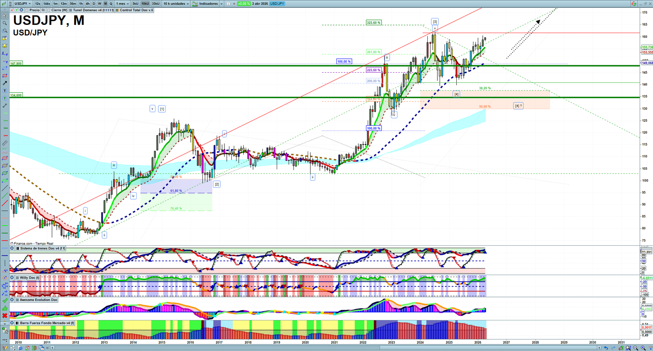Image resolution: width=653 pixels, height=351 pixels.
Task: Click the black diagonal line tool in sidebar
Action: (4, 189)
